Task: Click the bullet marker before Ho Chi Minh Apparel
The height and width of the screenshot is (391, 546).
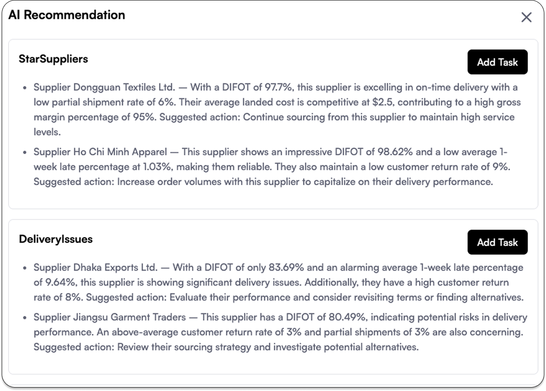Action: click(x=25, y=152)
